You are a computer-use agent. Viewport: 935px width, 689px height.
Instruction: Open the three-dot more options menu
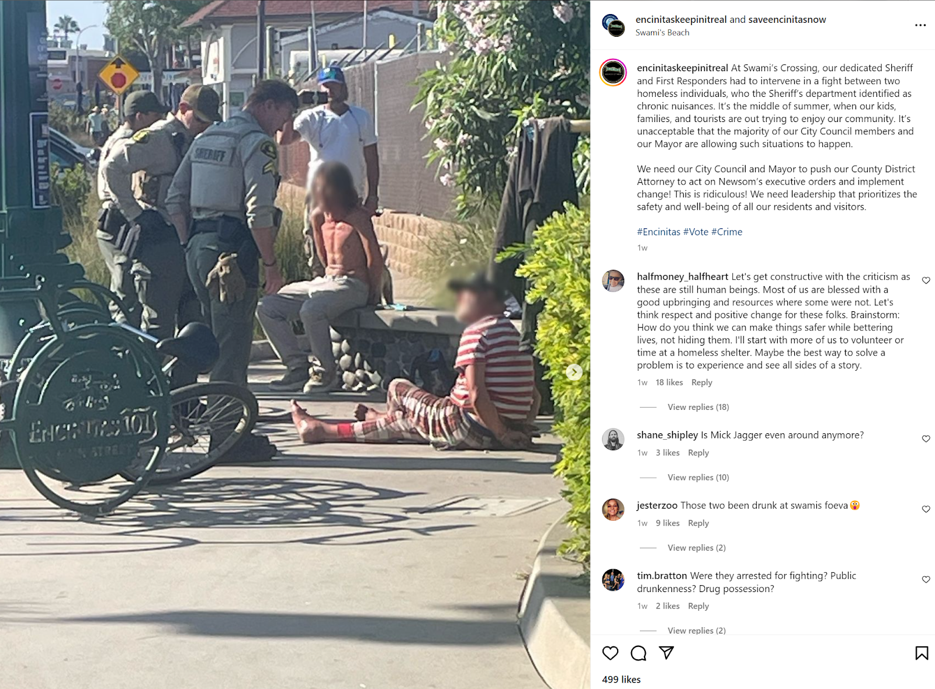(920, 25)
